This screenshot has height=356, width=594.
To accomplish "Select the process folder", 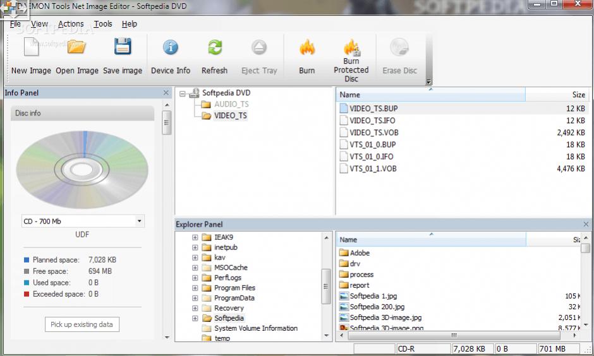I will pyautogui.click(x=361, y=275).
